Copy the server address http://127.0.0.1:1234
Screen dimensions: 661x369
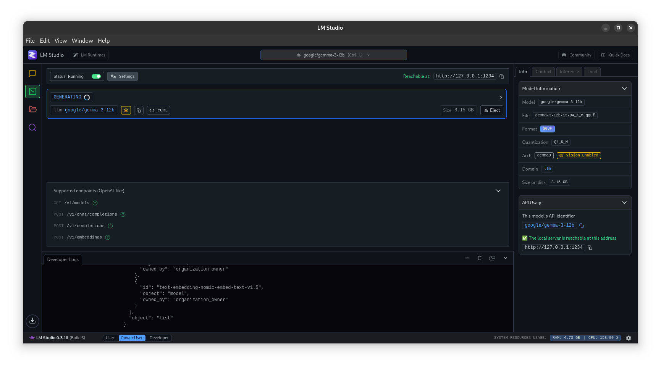click(502, 76)
